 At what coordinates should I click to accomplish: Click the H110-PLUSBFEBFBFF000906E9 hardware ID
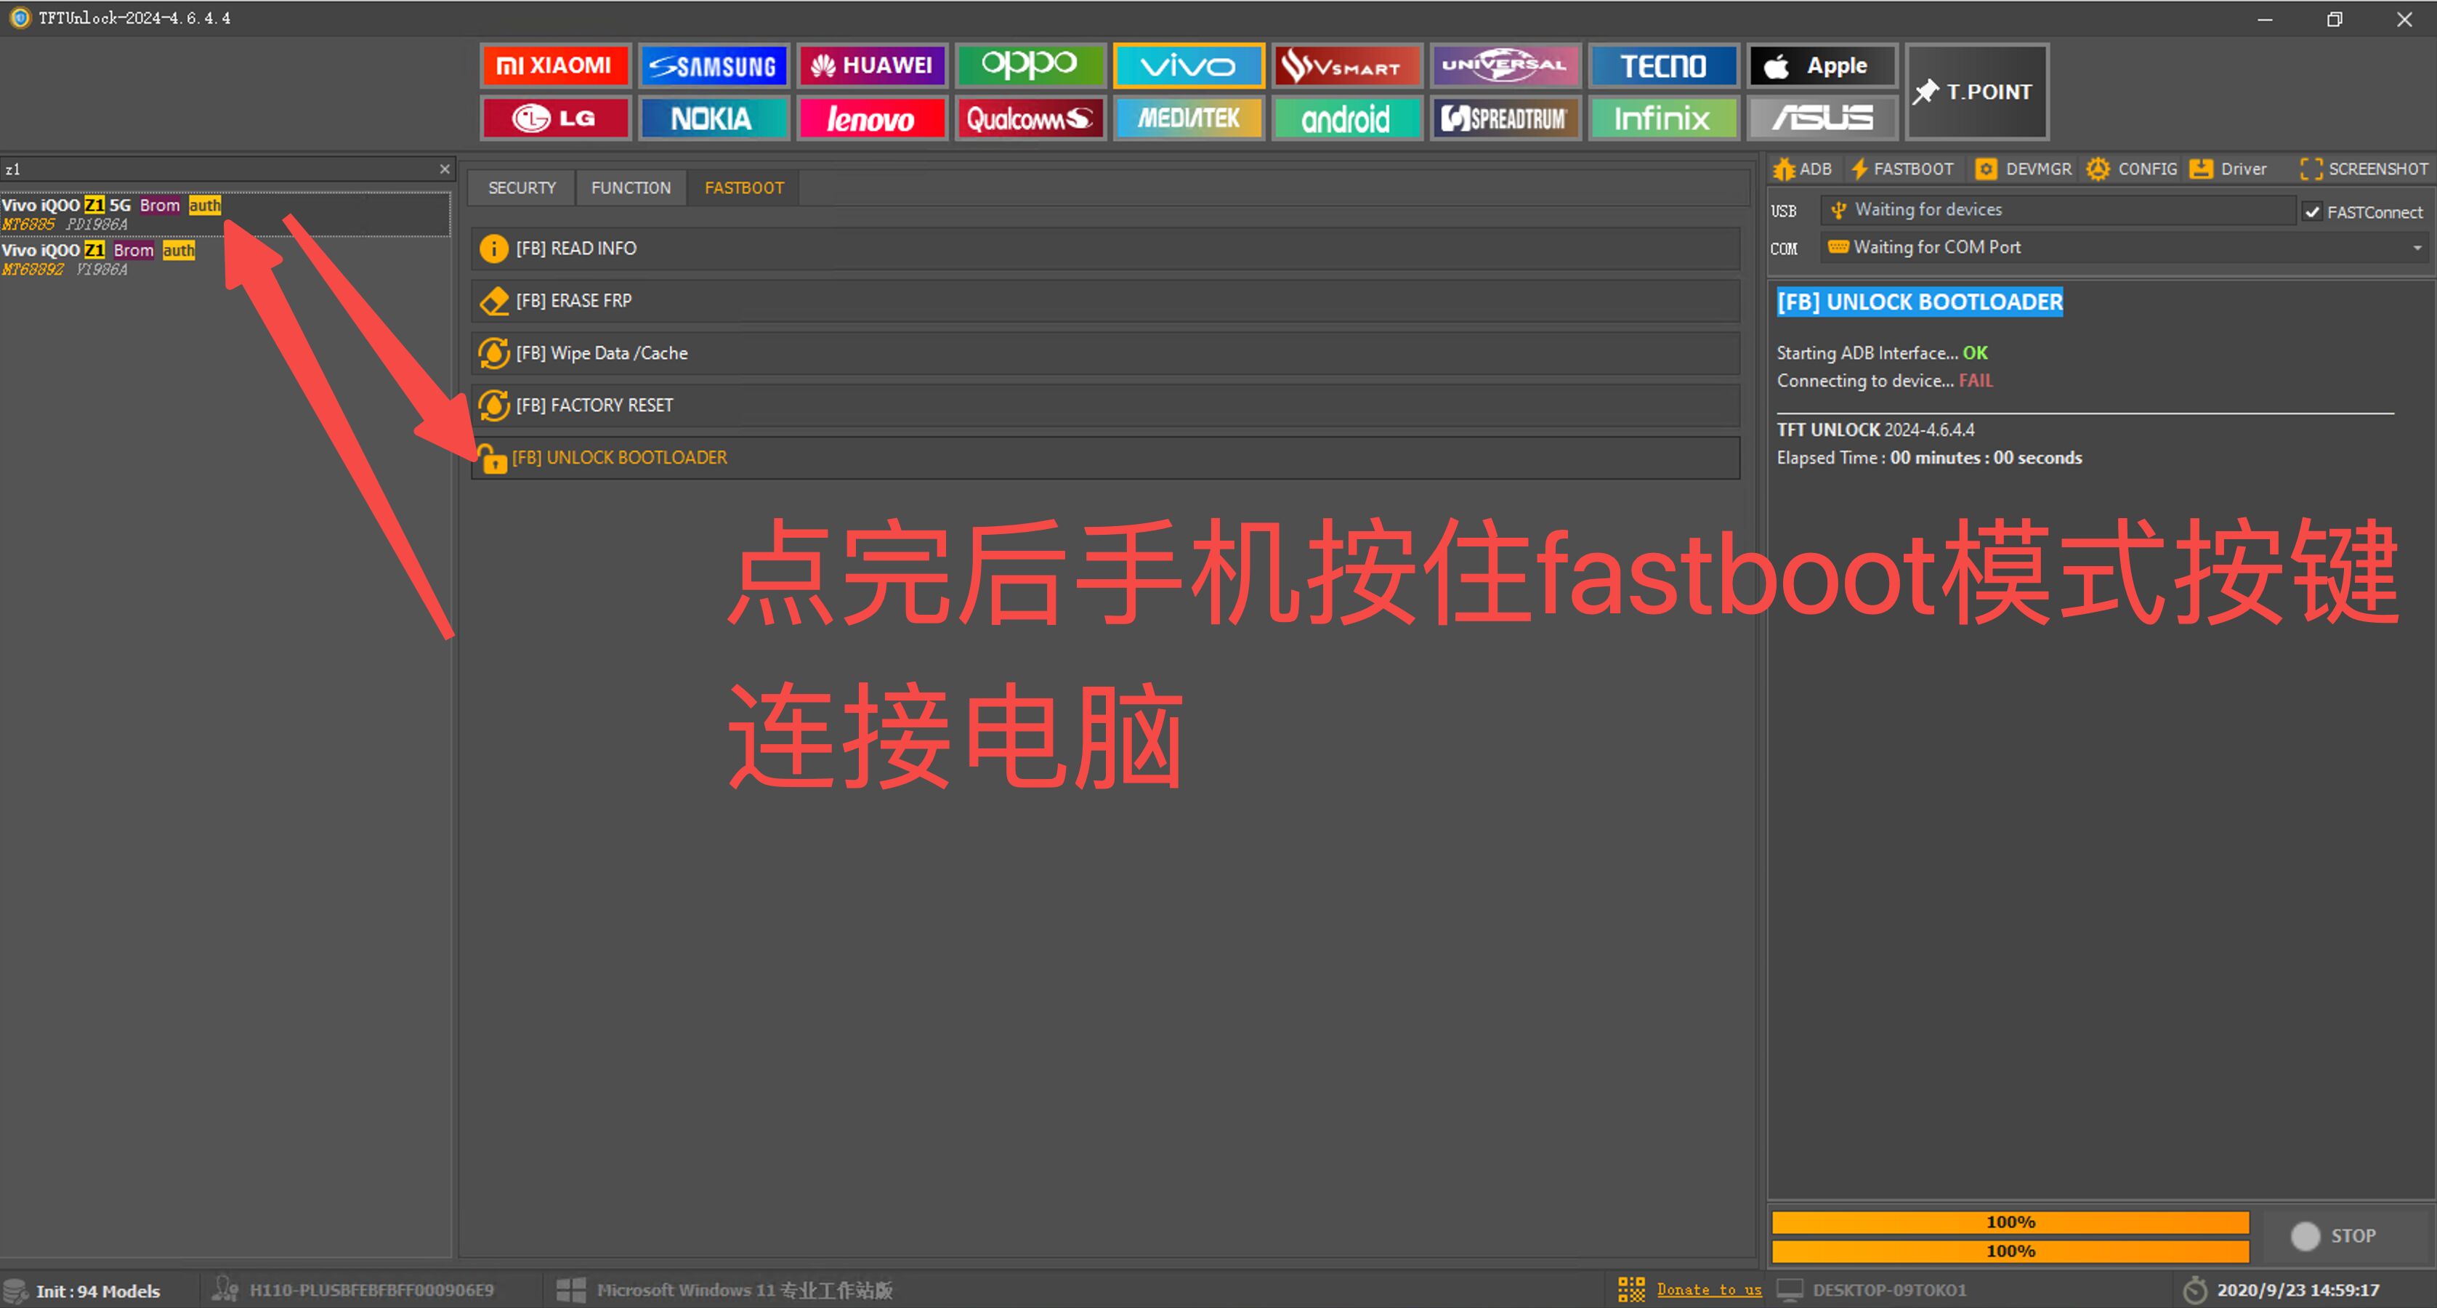point(371,1290)
